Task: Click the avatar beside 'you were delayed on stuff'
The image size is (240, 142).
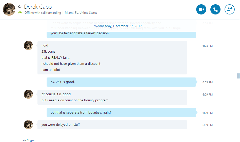Action: [28, 124]
